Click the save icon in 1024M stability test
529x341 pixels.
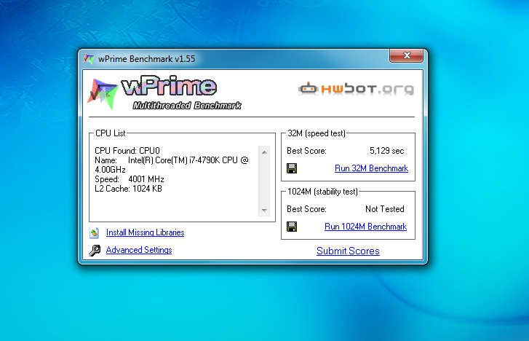click(292, 227)
